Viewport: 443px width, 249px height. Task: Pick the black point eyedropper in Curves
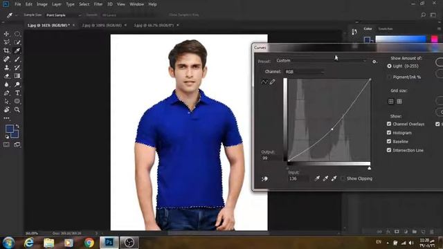pyautogui.click(x=317, y=178)
